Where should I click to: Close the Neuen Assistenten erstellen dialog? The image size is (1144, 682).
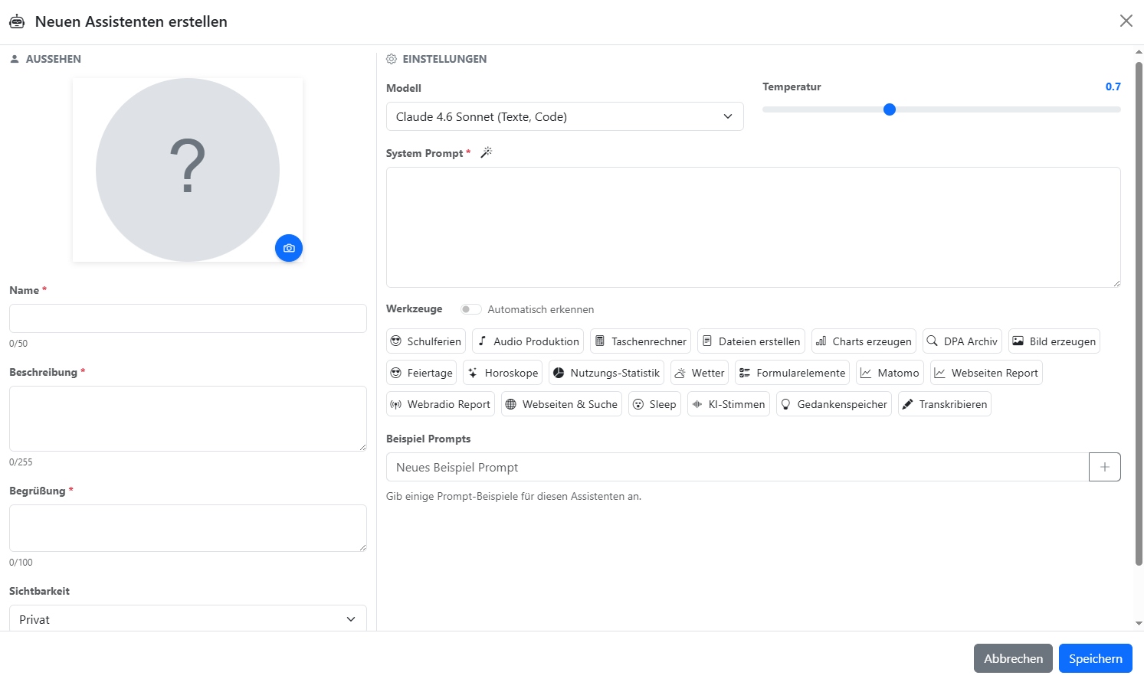(x=1126, y=21)
